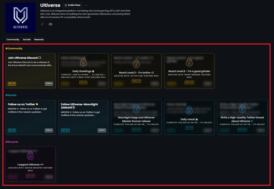
Task: Click lock icon on Moonlight Dapp card
Action: pyautogui.click(x=136, y=109)
